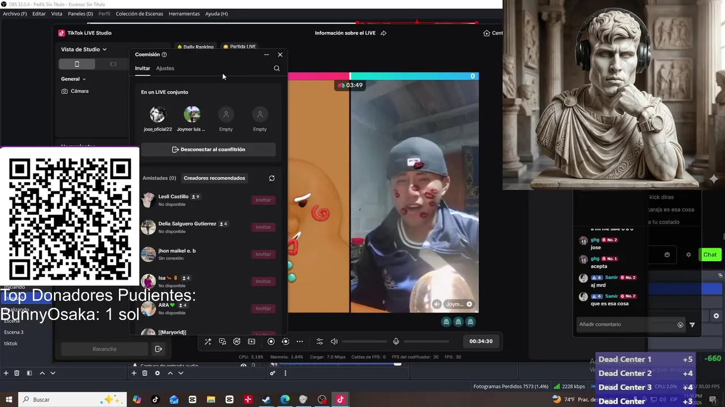
Task: Refresh the recommended creators list
Action: (x=272, y=178)
